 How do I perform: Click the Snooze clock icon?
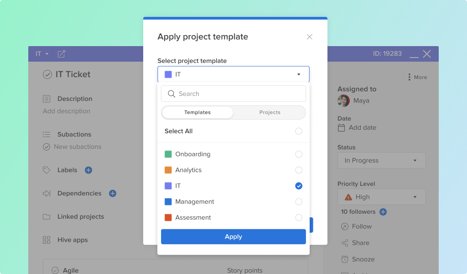[x=345, y=259]
